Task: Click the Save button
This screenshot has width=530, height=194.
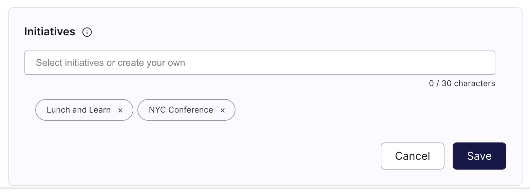Action: [479, 156]
